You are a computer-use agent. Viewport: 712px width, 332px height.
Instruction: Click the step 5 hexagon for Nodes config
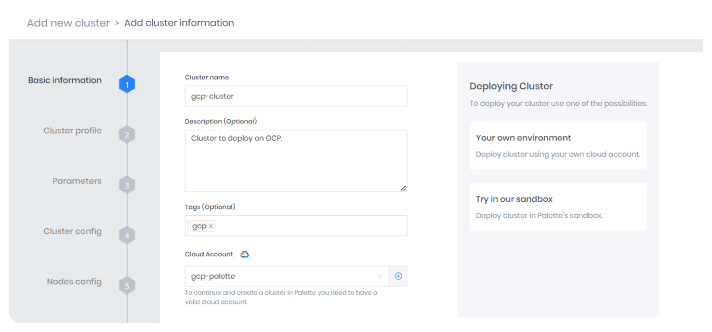coord(127,286)
